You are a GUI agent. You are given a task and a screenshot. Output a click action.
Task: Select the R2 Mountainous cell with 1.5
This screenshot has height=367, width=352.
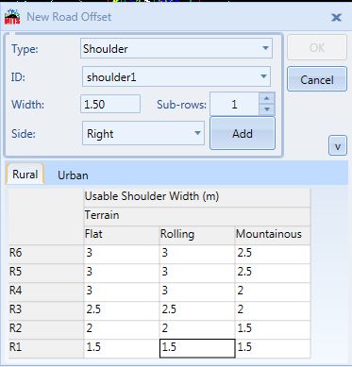273,330
